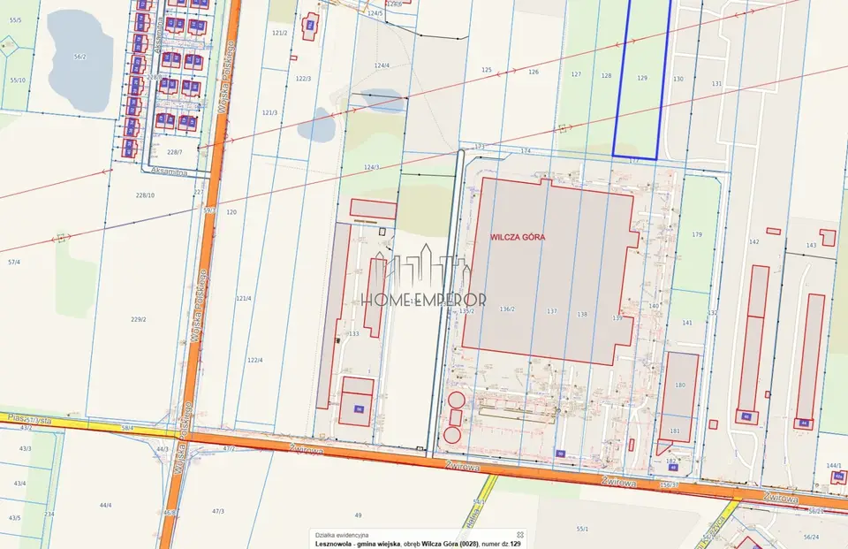Choose parcel label 124/4
Image resolution: width=848 pixels, height=549 pixels.
(382, 65)
